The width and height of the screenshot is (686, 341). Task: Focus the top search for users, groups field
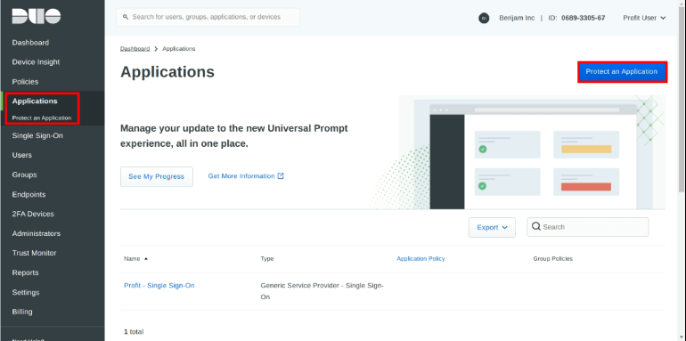(208, 17)
